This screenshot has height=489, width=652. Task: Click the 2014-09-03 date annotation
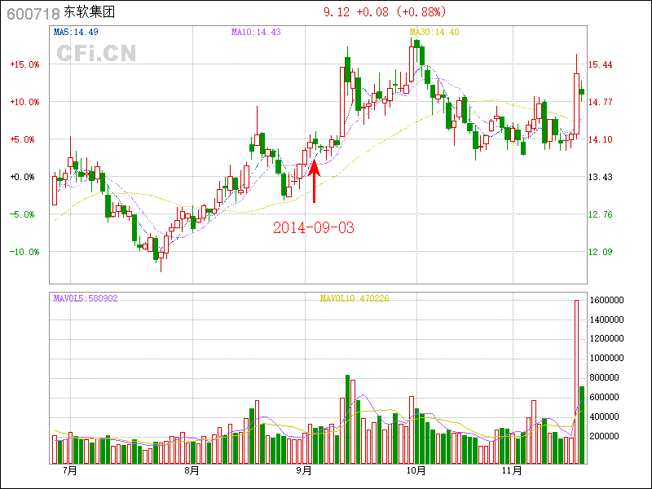pos(314,227)
